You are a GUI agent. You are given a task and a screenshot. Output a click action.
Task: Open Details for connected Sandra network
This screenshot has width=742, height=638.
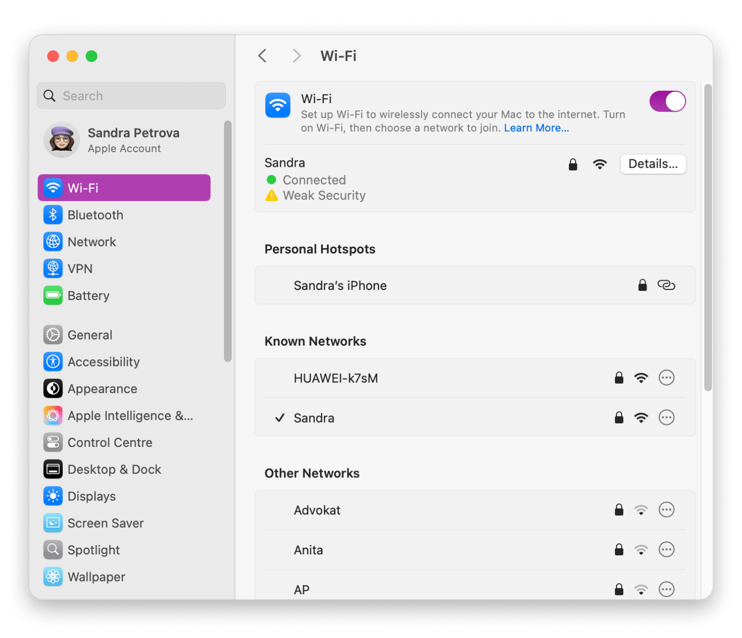(x=653, y=164)
